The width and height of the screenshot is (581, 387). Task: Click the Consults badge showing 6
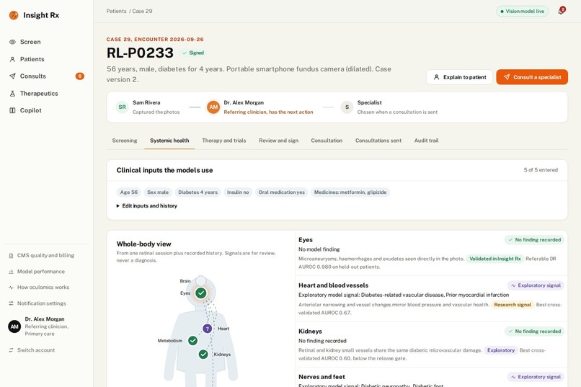[x=80, y=76]
